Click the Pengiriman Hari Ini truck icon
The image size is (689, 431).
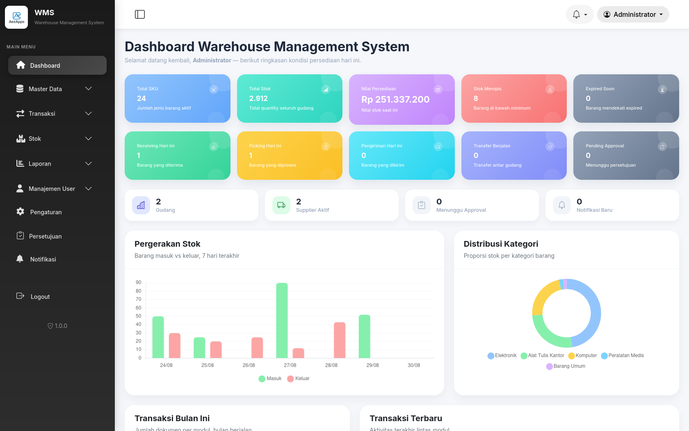438,147
